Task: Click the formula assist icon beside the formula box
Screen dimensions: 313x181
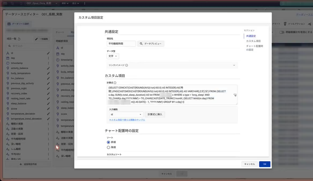Action: click(x=235, y=95)
